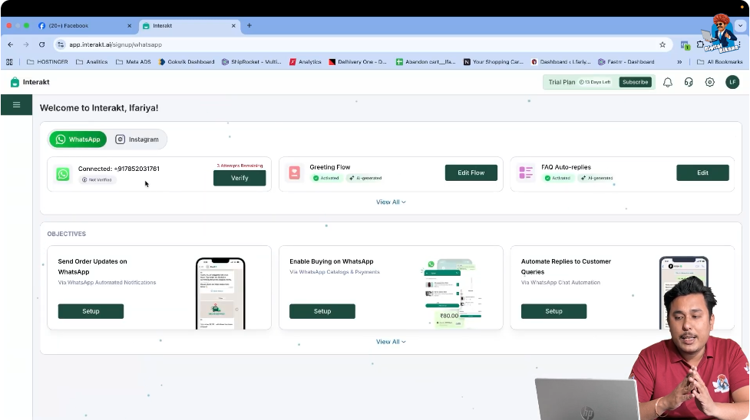Open the browser apps grid icon
This screenshot has height=420, width=750.
(9, 61)
